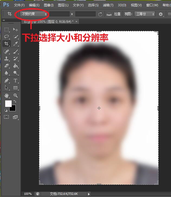Click the rotate crop box button
This screenshot has width=171, height=197.
(x=100, y=14)
